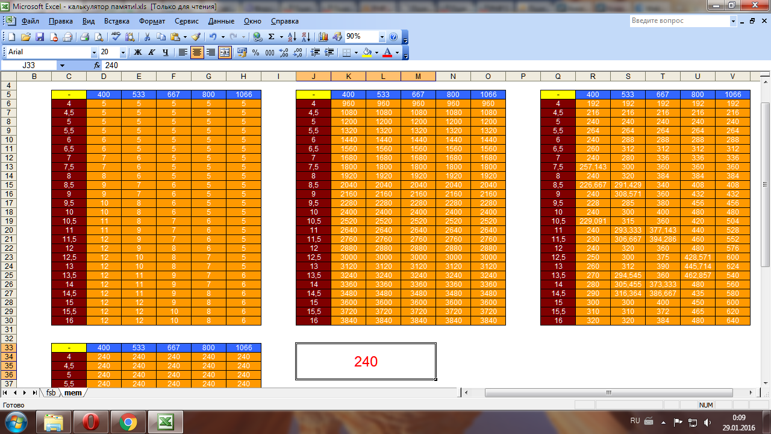Click the AutoSum sigma icon
The image size is (771, 434).
272,37
